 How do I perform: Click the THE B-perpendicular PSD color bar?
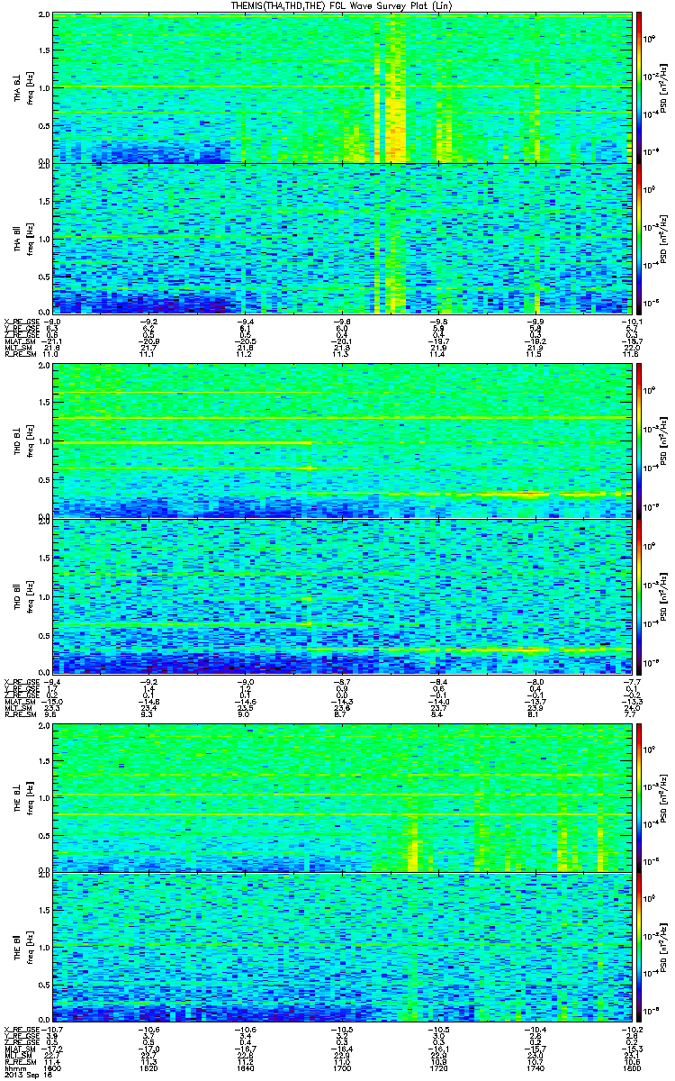pos(639,797)
